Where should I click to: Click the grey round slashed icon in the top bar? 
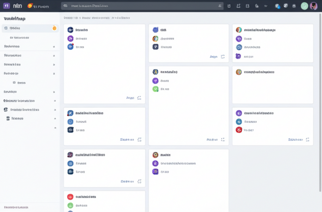point(286,6)
